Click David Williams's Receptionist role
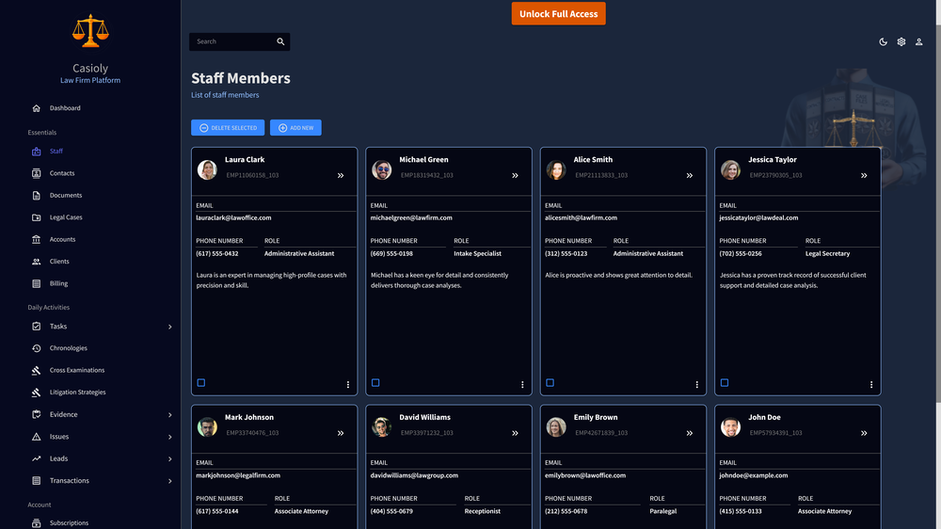941x529 pixels. (482, 512)
